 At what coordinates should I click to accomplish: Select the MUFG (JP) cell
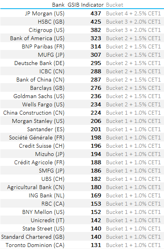coord(51,55)
